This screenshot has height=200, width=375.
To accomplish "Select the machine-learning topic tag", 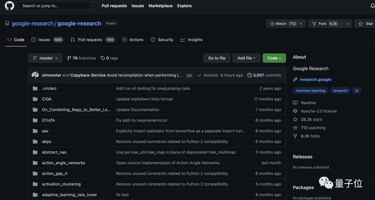I will 310,90.
